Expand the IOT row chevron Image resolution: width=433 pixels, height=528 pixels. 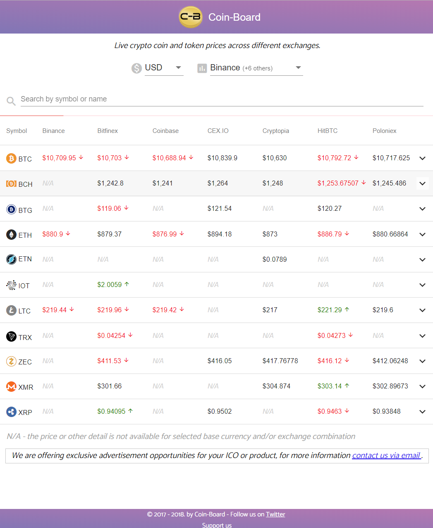(x=422, y=285)
